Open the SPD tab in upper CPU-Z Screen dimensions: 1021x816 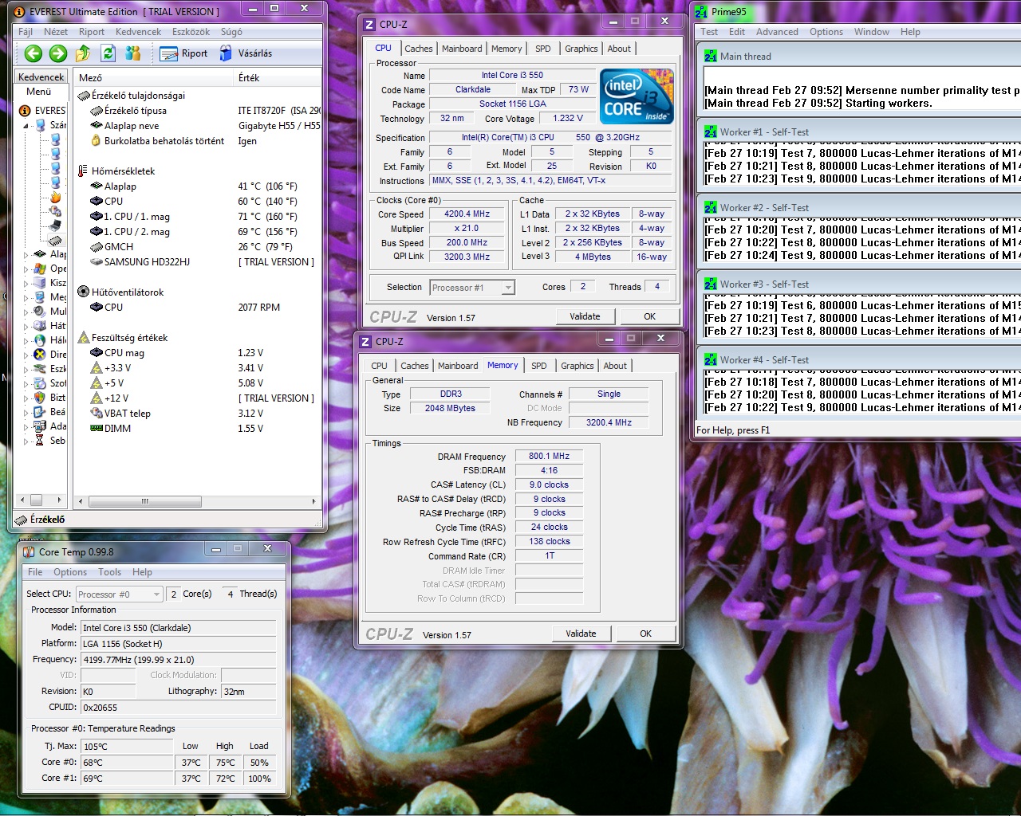[543, 49]
